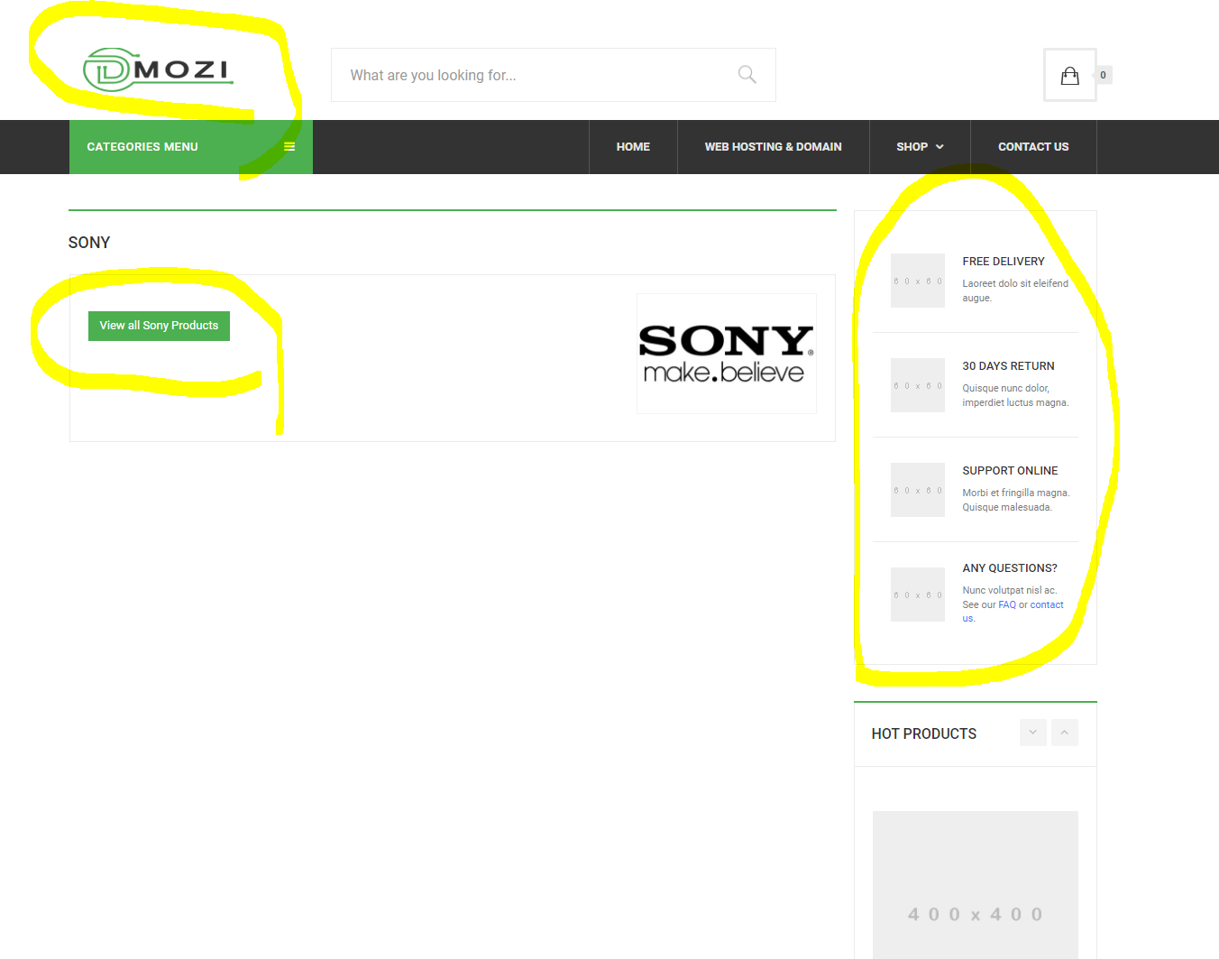The height and width of the screenshot is (959, 1219).
Task: Open the Contact Us page
Action: tap(1033, 147)
